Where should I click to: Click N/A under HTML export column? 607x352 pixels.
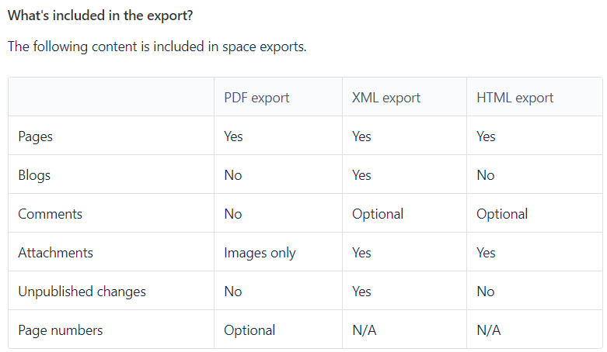(x=489, y=330)
